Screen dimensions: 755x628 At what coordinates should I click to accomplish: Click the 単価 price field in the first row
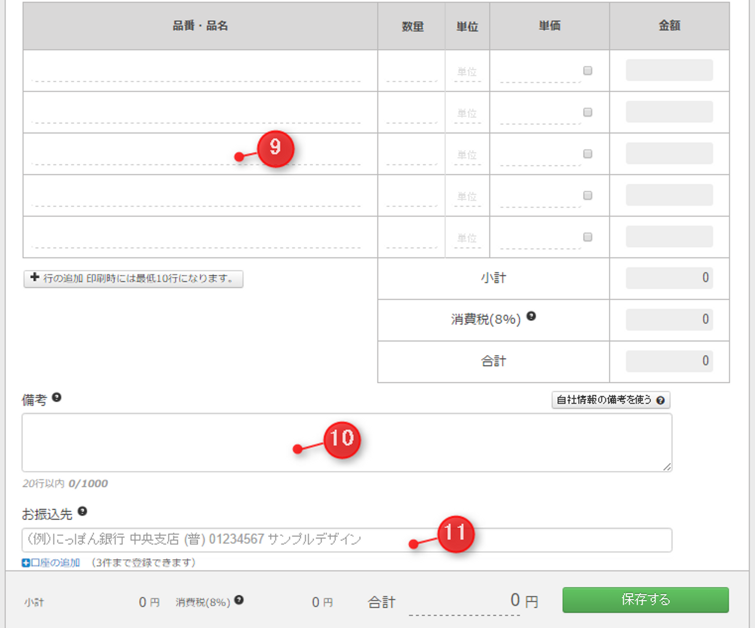point(540,72)
